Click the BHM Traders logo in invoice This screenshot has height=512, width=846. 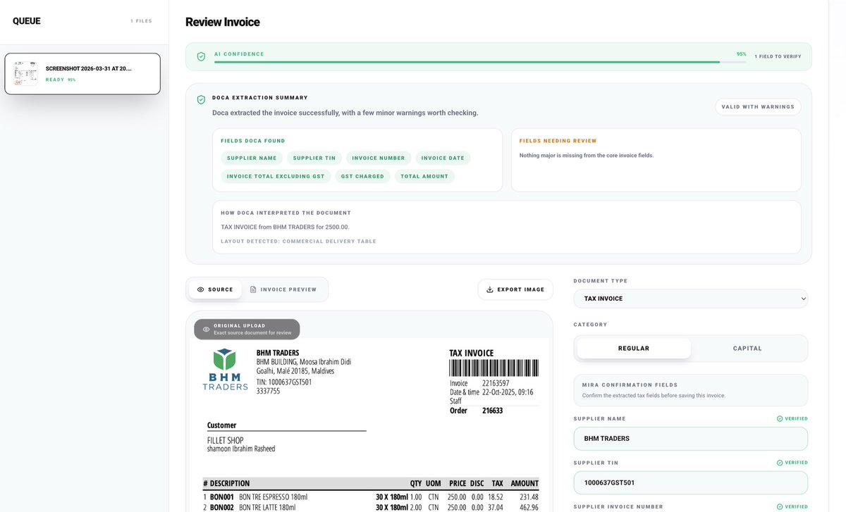click(225, 370)
